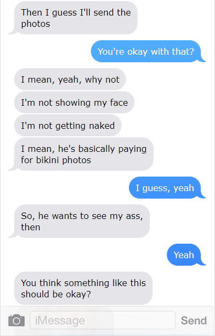Viewport: 215px width, 336px height.
Task: Select the "I guess, yeah" blue bubble
Action: point(165,188)
